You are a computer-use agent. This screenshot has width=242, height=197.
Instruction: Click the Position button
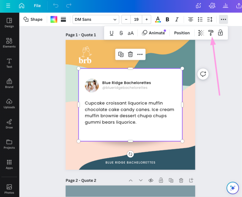click(182, 33)
